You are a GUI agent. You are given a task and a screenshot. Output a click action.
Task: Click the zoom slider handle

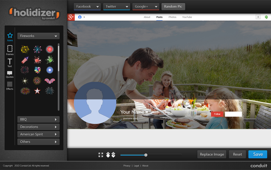146,155
